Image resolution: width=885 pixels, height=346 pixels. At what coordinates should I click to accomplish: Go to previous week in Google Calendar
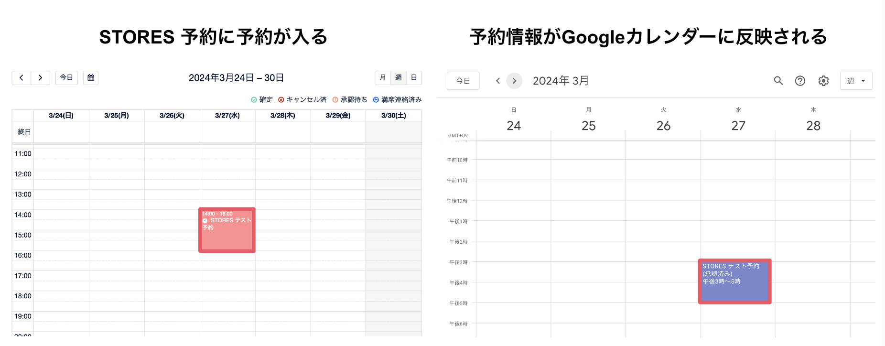[498, 81]
